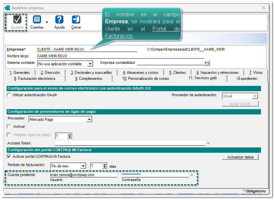Reveal Contraseña using eye icon

click(x=192, y=175)
